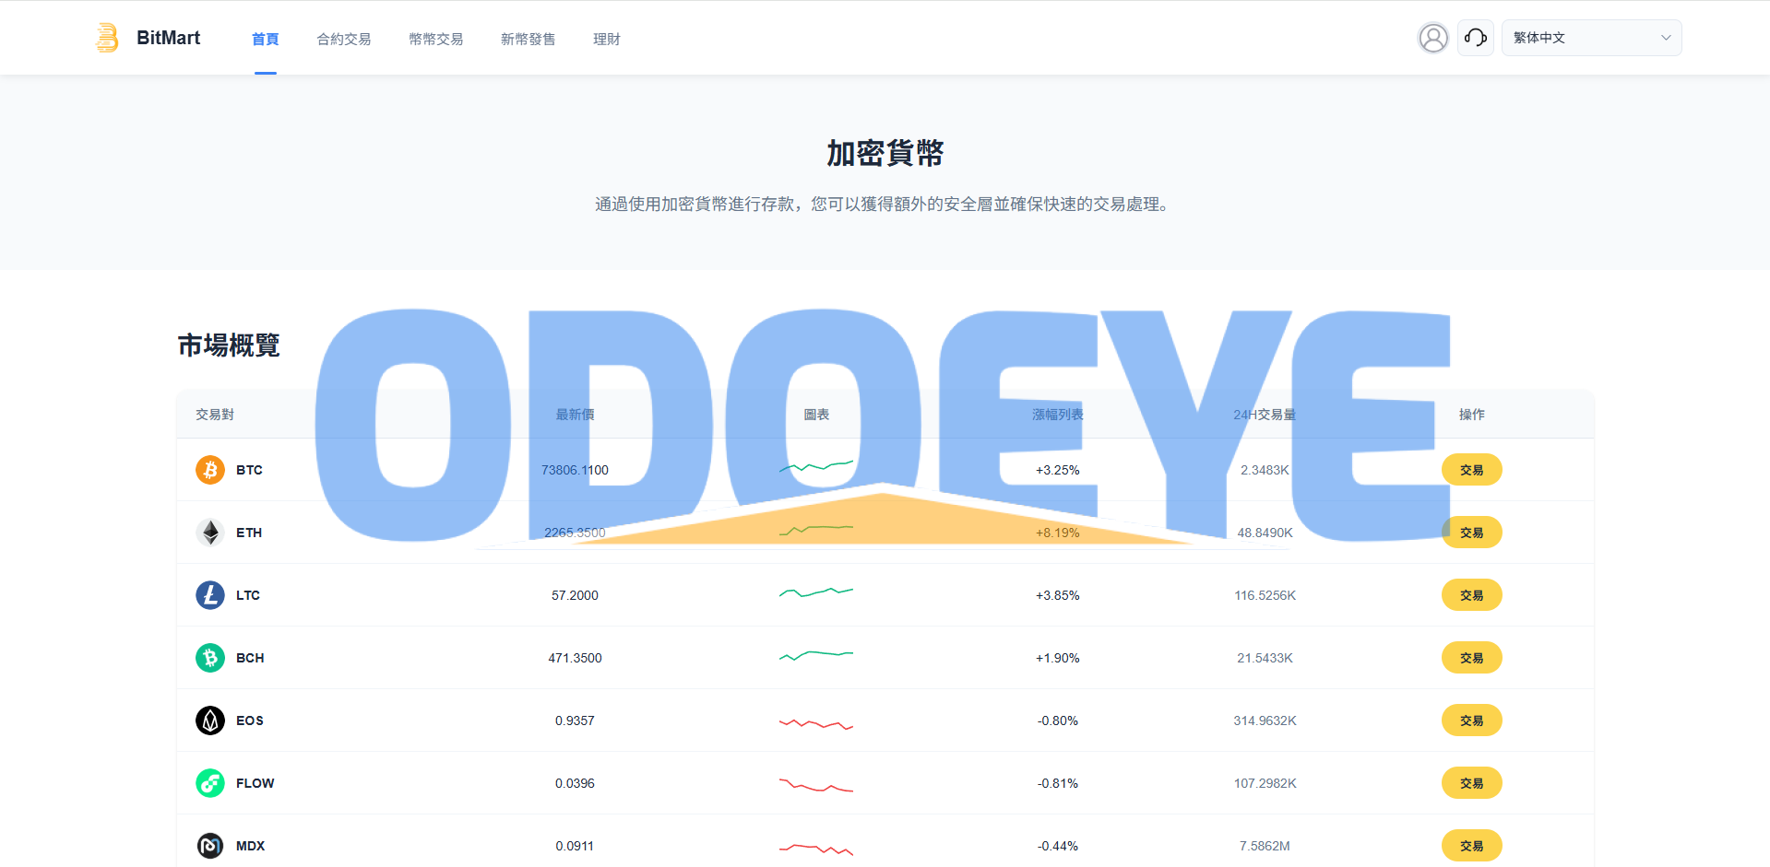The height and width of the screenshot is (867, 1770).
Task: Navigate to 新幣發售 page
Action: 529,39
